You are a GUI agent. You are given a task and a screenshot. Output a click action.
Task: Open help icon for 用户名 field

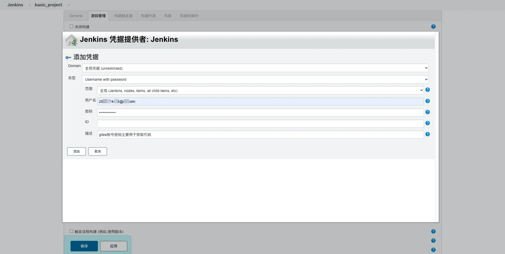[428, 101]
